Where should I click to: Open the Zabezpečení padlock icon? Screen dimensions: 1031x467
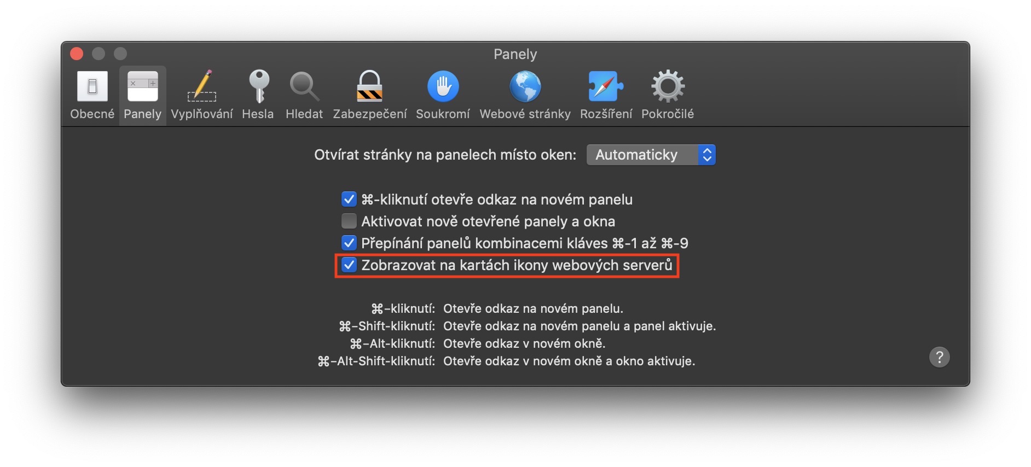(x=369, y=86)
